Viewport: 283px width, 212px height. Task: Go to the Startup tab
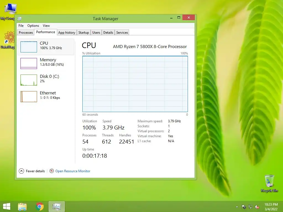coord(83,33)
